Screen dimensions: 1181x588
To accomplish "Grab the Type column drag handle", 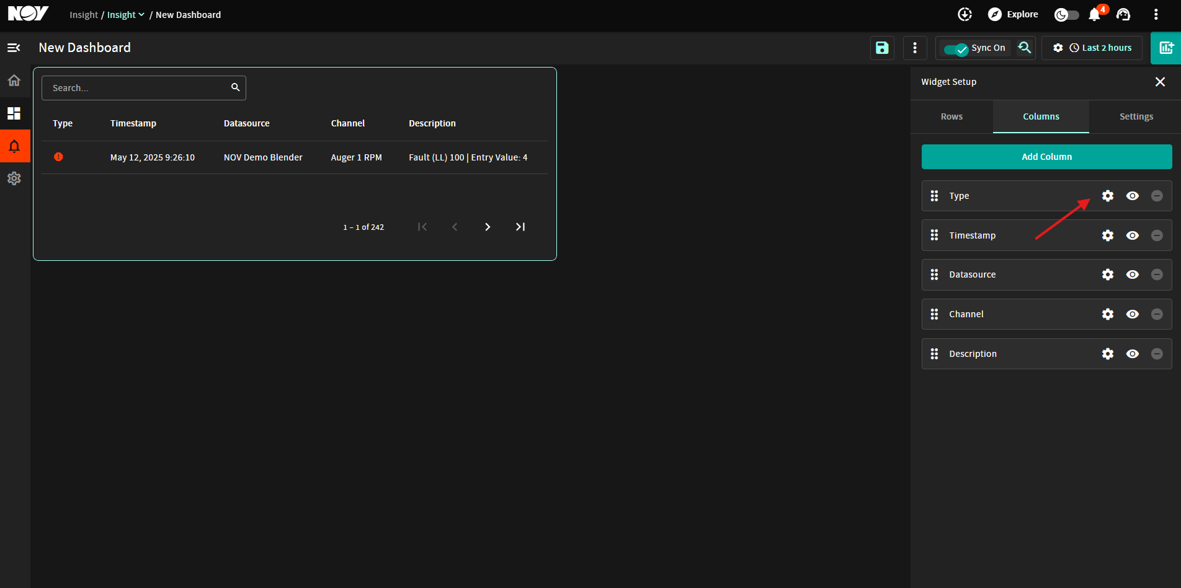I will (x=934, y=196).
